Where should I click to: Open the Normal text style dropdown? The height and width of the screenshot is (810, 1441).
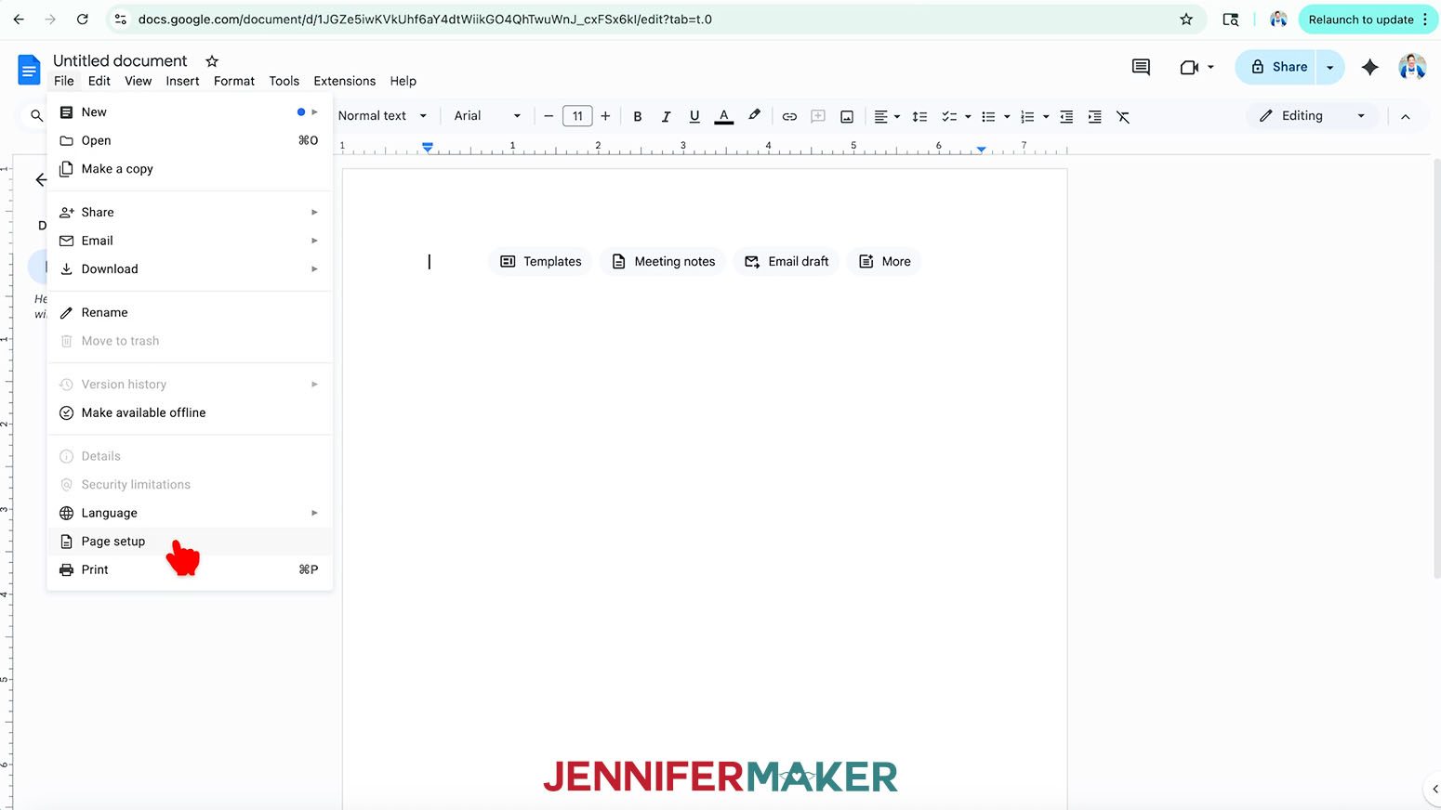click(382, 116)
